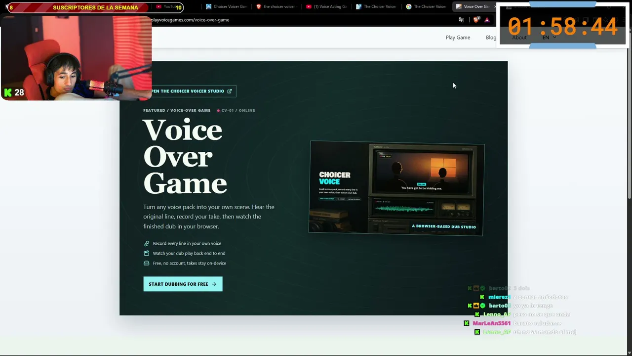This screenshot has height=356, width=632.
Task: Click the device icon beside 'Free, no account'
Action: pos(146,263)
